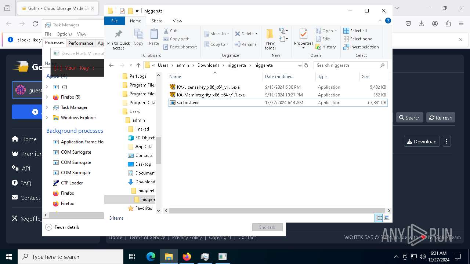
Task: Switch to the View ribbon tab
Action: [x=177, y=21]
